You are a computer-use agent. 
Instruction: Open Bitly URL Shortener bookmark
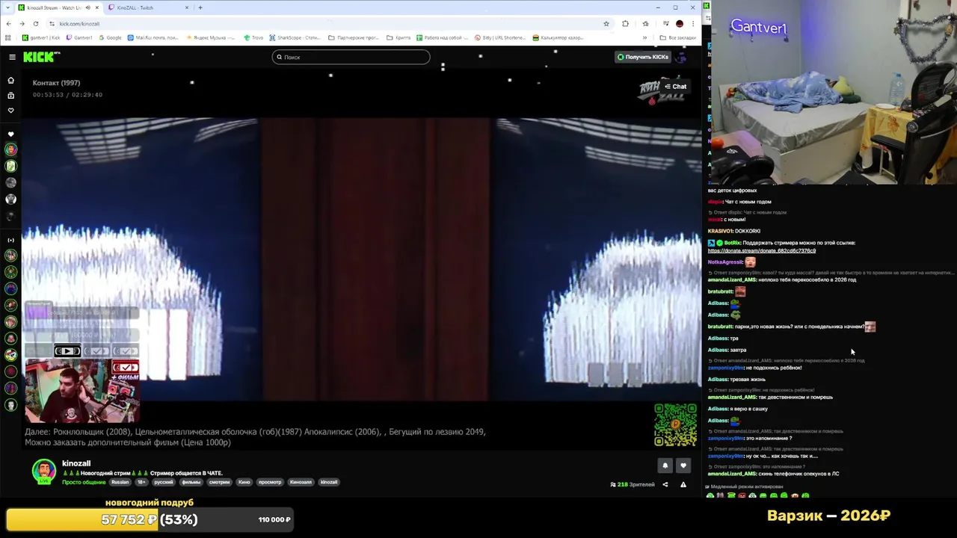499,37
